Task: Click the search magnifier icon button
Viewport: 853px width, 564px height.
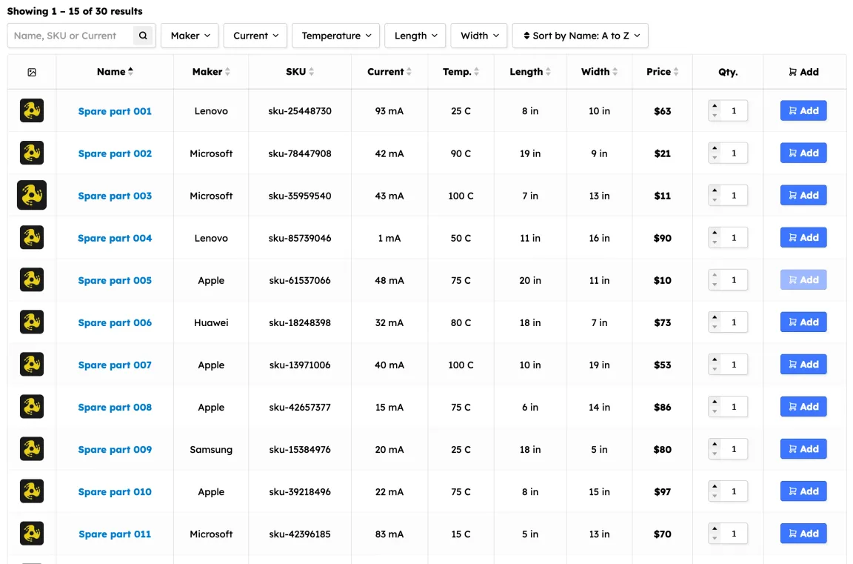Action: point(144,36)
